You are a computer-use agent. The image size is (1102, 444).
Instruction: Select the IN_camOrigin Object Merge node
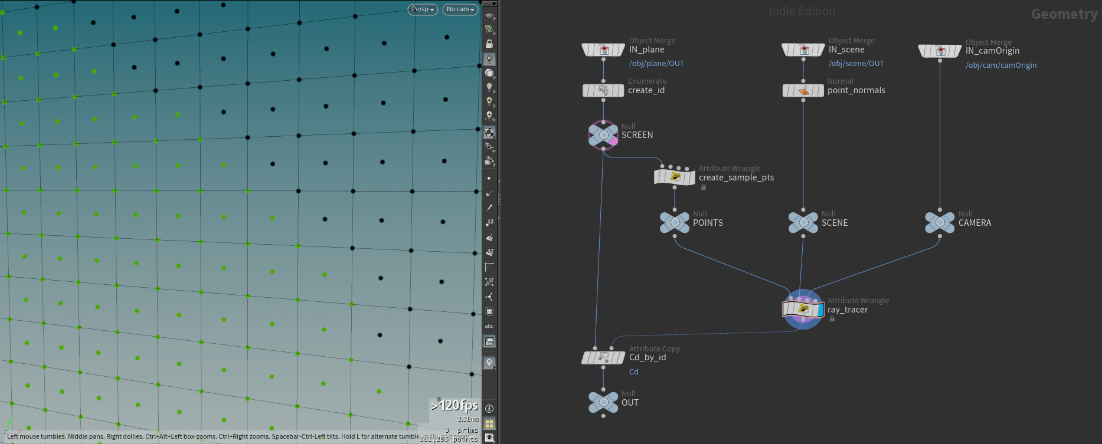940,51
